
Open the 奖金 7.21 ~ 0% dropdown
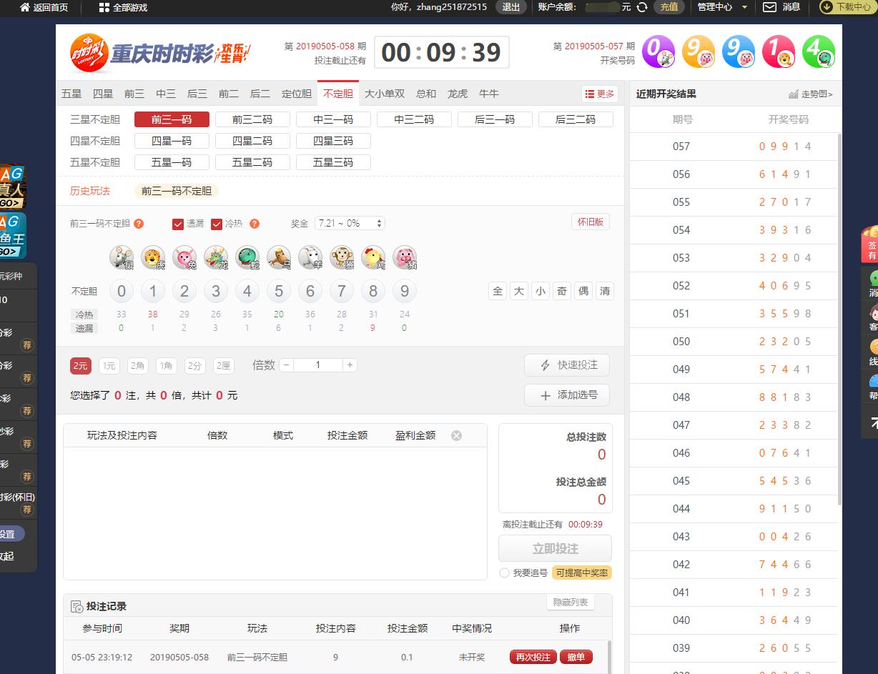tap(350, 224)
